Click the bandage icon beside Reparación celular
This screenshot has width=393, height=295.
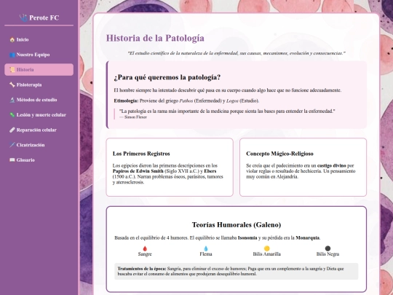click(12, 130)
